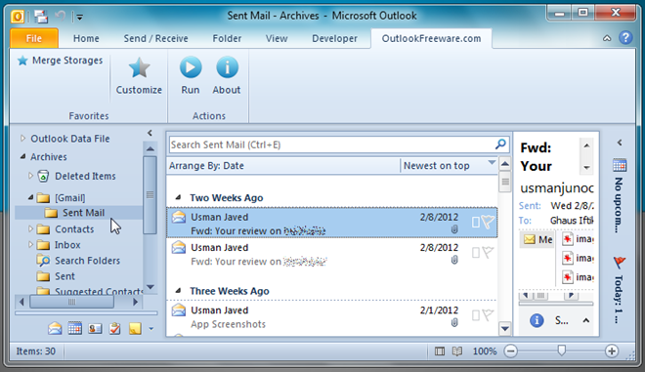Switch to Folder ribbon tab
The width and height of the screenshot is (645, 372).
click(227, 38)
